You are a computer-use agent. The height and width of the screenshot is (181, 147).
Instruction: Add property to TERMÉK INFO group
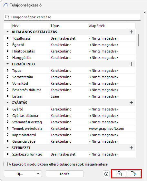click(131, 64)
